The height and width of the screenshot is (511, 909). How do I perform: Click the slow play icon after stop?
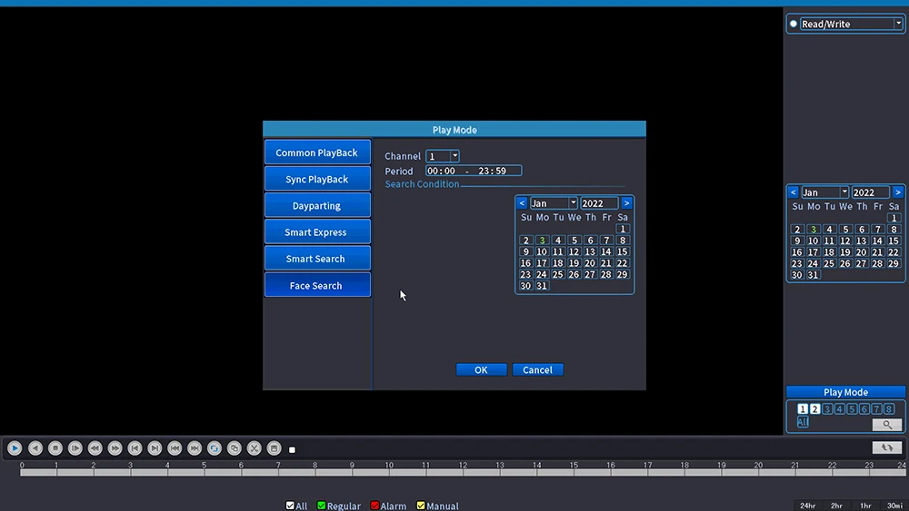pyautogui.click(x=75, y=448)
